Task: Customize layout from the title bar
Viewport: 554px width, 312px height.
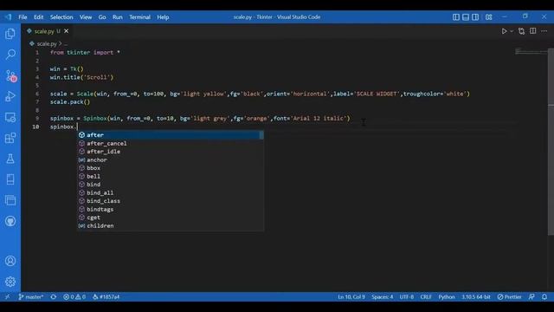Action: point(488,17)
